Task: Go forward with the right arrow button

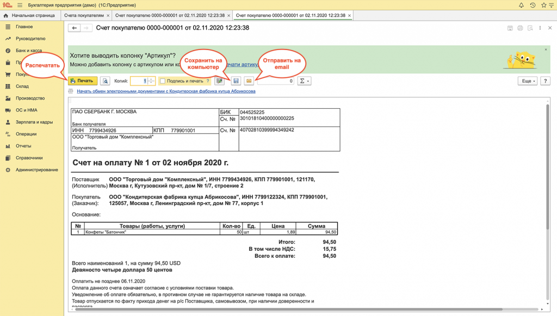Action: click(86, 28)
